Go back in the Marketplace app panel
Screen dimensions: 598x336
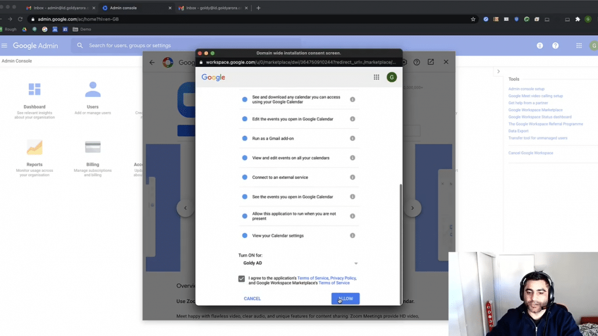152,62
